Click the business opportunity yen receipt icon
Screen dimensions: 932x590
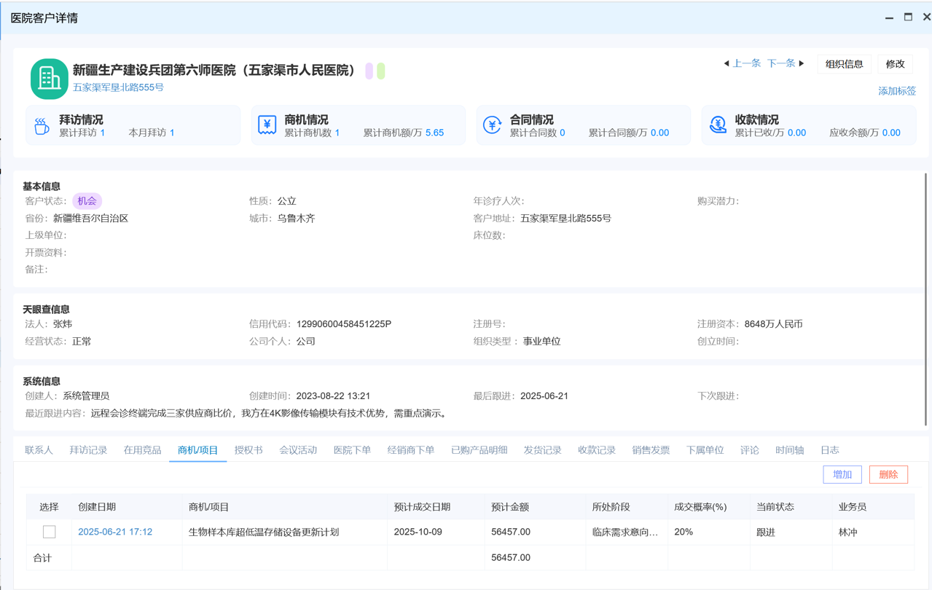[267, 125]
